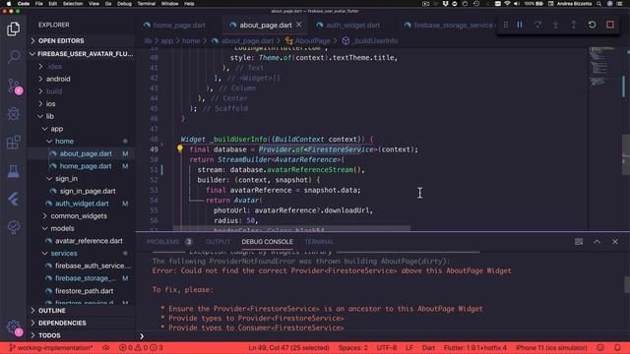Click the editor minimap
This screenshot has width=630, height=354.
pyautogui.click(x=604, y=139)
